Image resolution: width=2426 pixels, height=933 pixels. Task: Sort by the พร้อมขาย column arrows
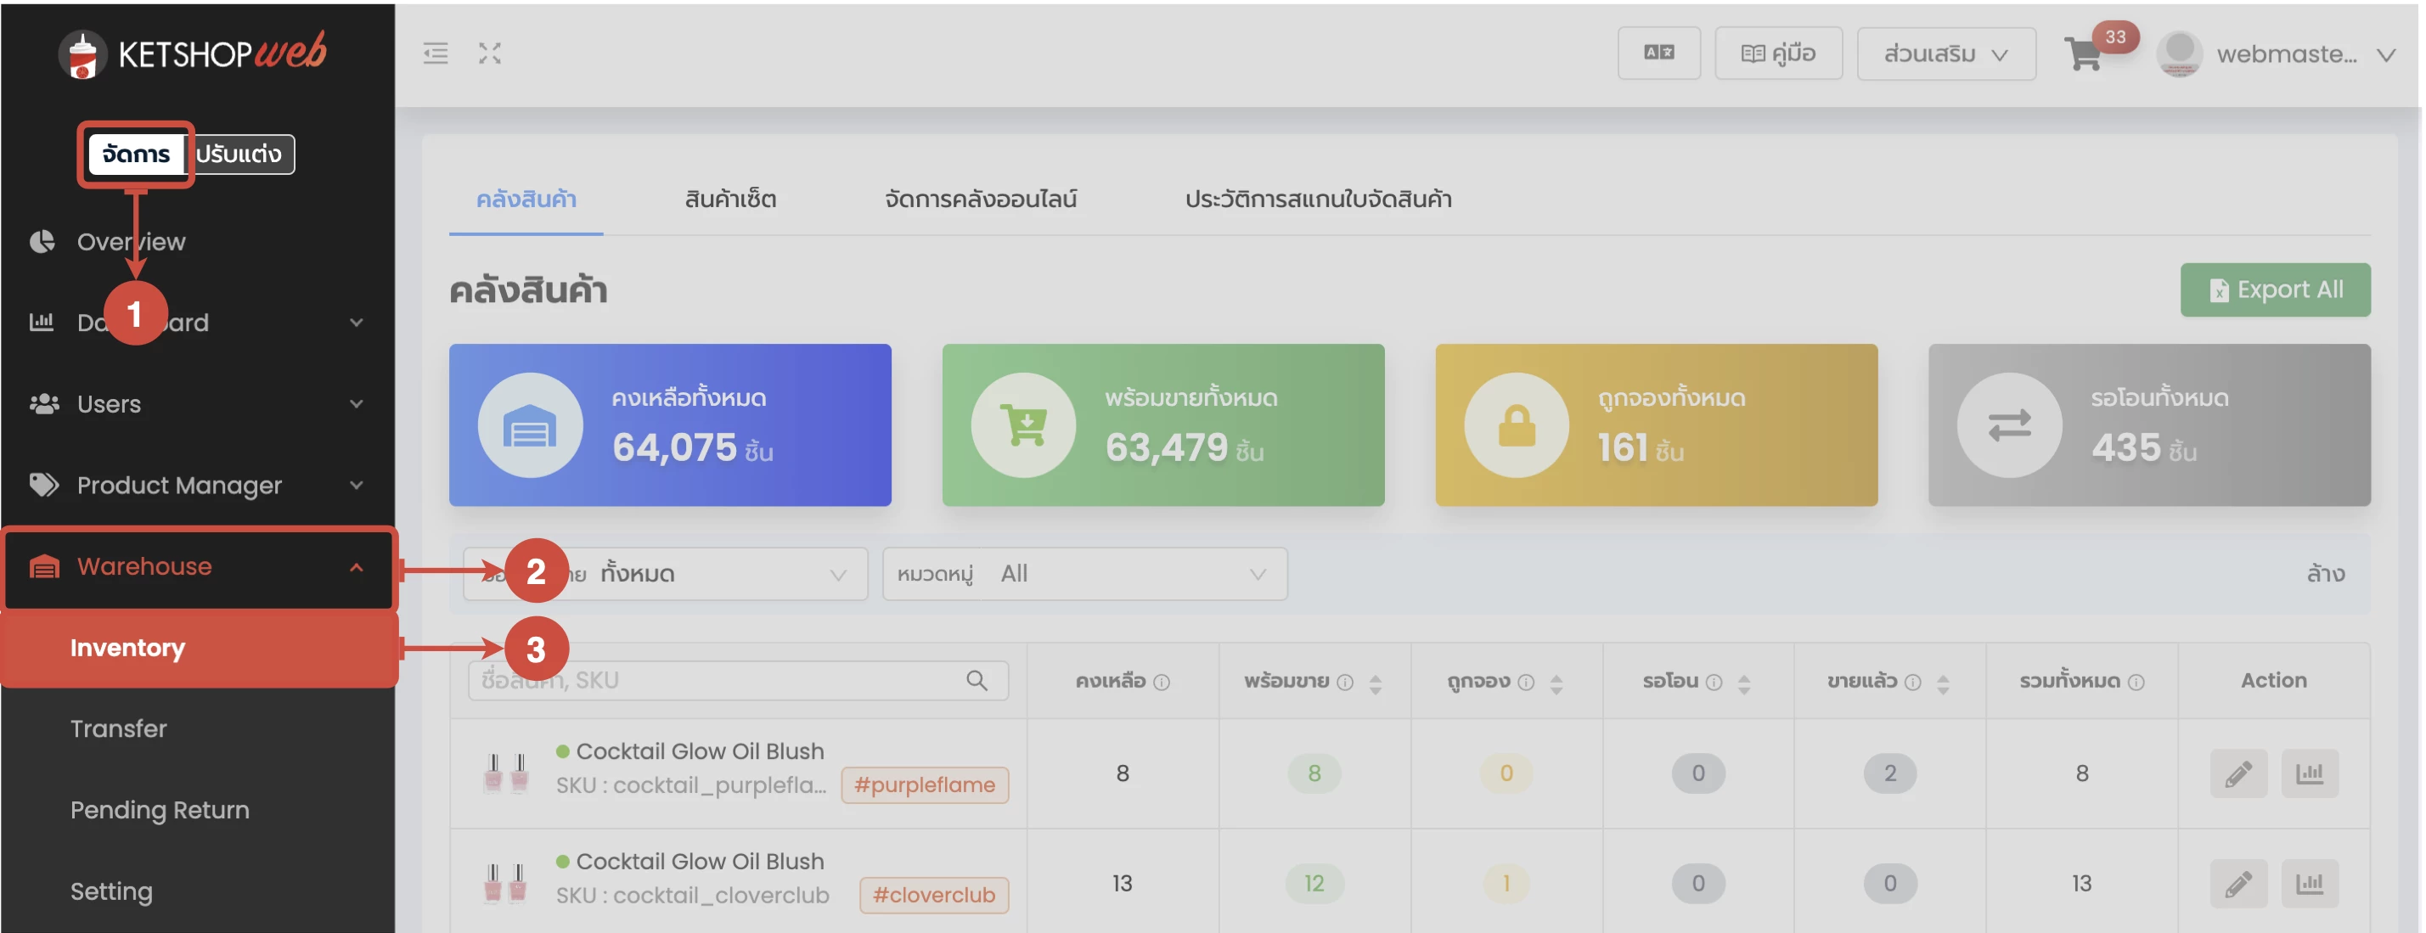(x=1375, y=684)
